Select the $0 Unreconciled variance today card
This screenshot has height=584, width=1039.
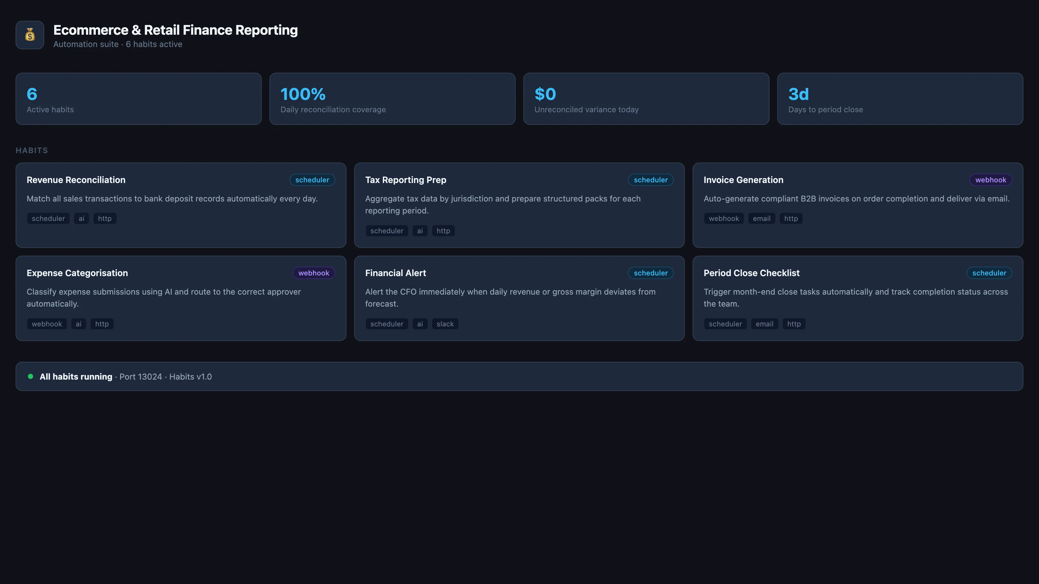tap(646, 99)
